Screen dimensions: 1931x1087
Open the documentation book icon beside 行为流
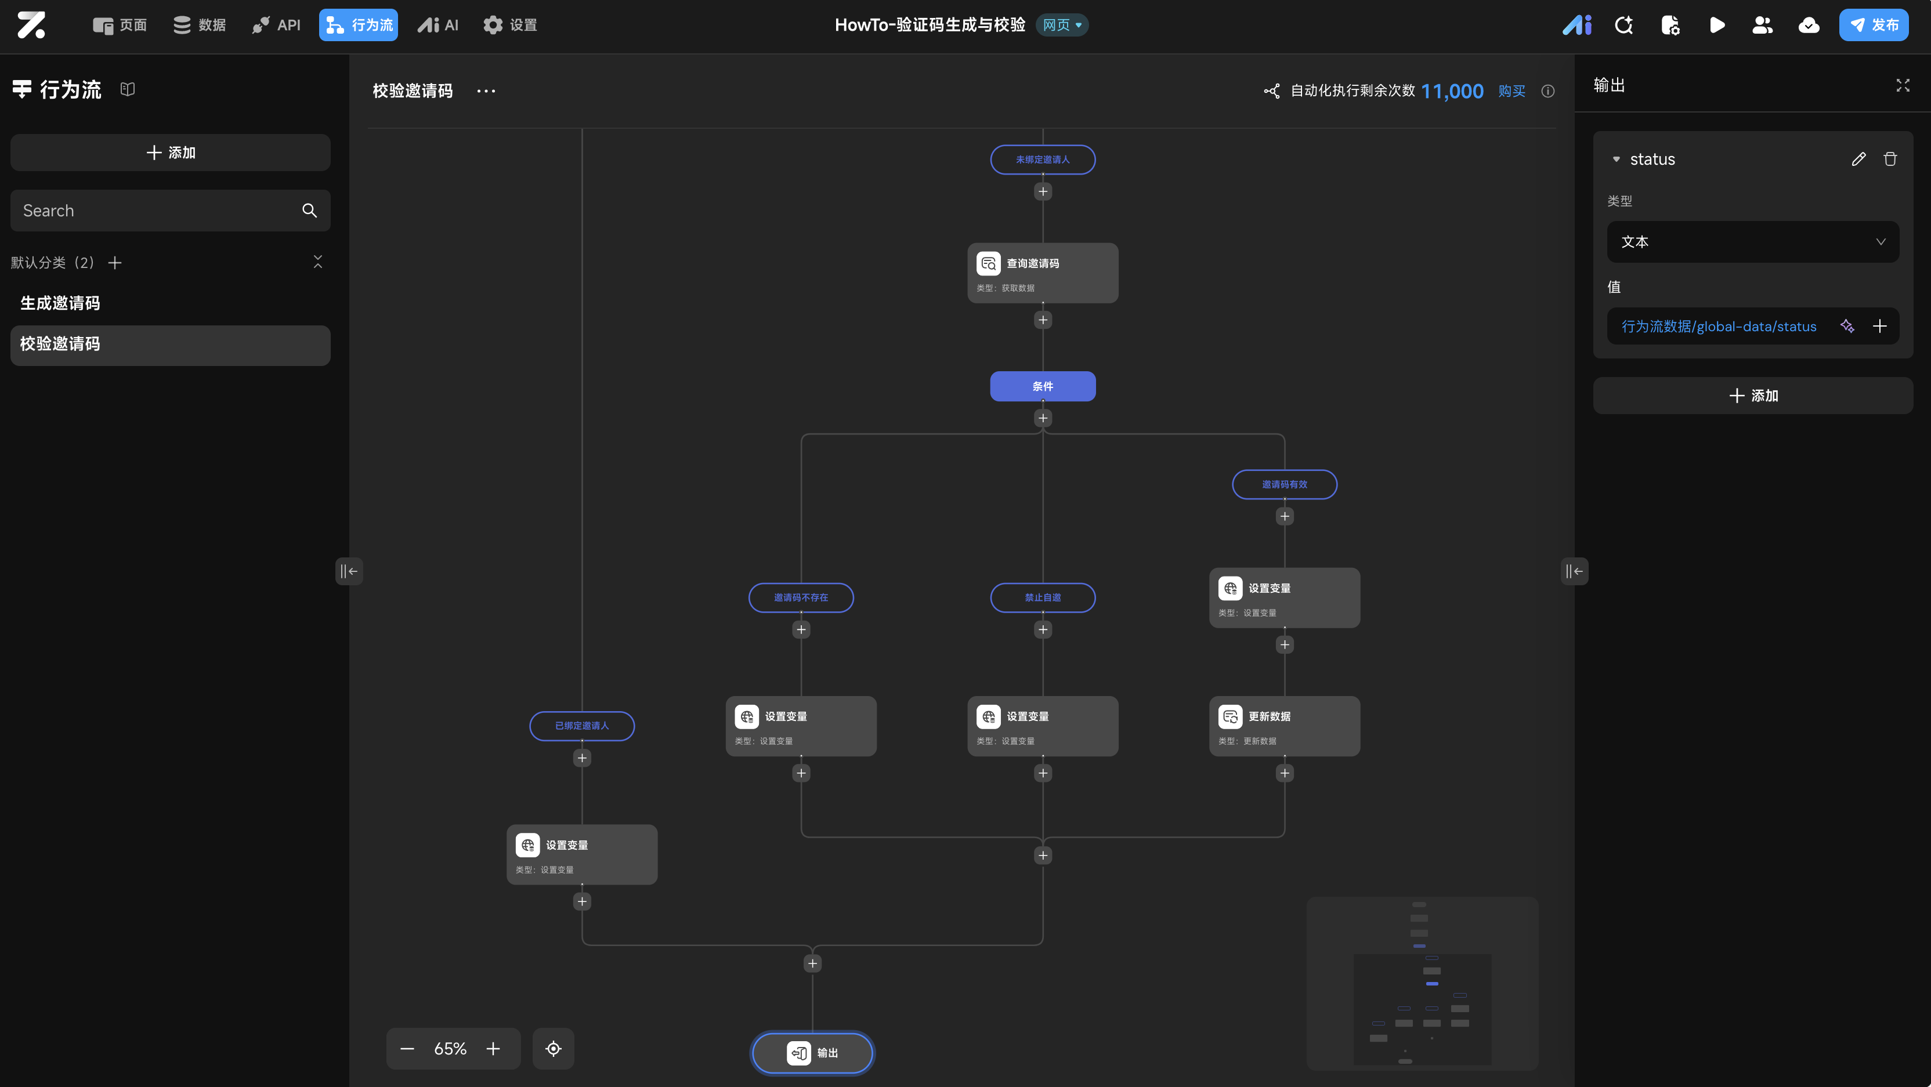click(128, 89)
